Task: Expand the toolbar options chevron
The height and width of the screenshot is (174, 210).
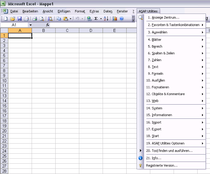Action: [x=133, y=19]
